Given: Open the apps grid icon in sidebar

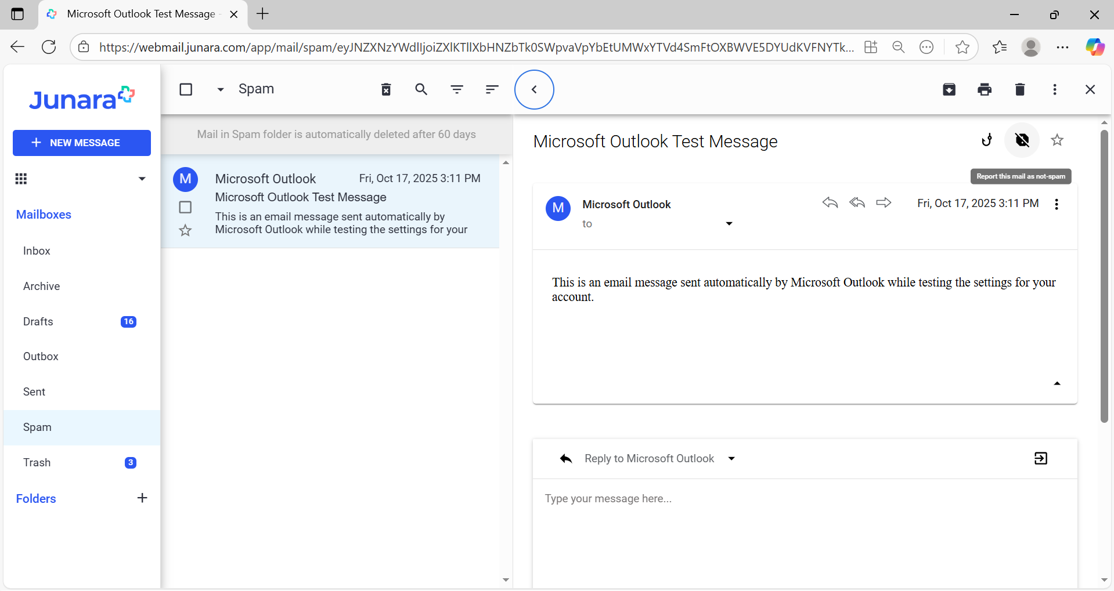Looking at the screenshot, I should [x=21, y=179].
